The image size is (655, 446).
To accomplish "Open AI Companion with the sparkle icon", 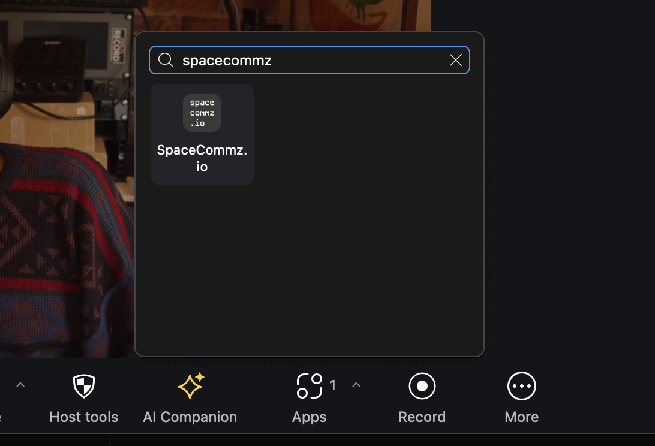I will (190, 385).
